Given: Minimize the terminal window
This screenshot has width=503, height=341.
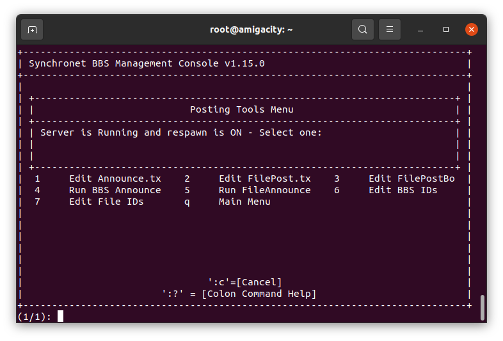Looking at the screenshot, I should 420,29.
